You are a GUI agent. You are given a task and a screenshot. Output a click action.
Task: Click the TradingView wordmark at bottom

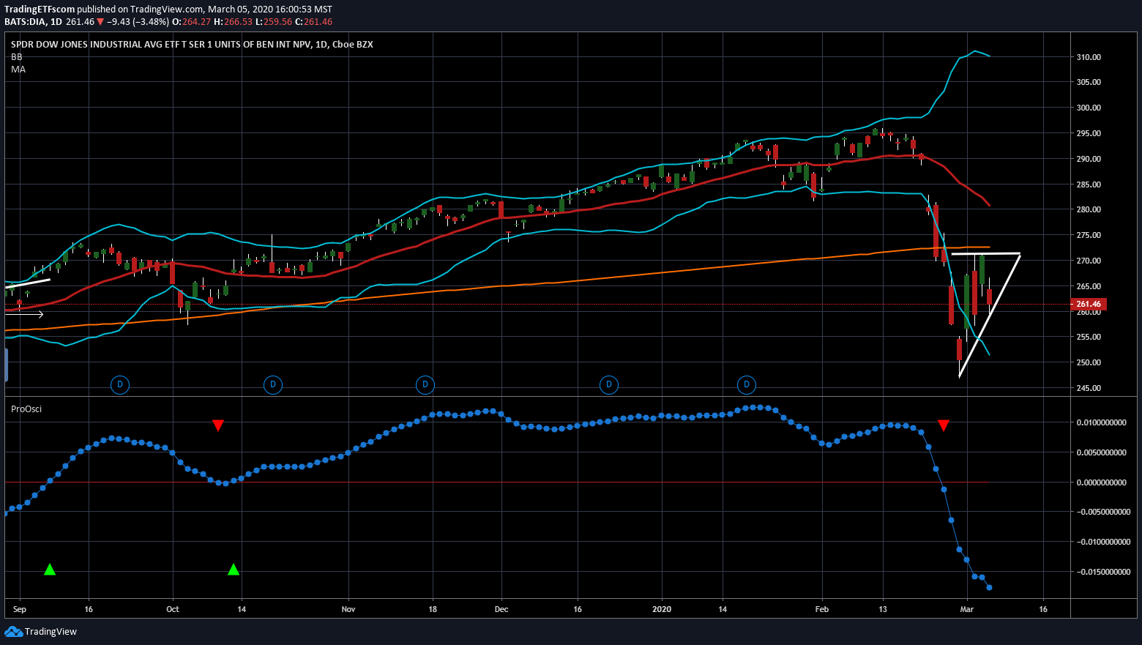[x=51, y=631]
